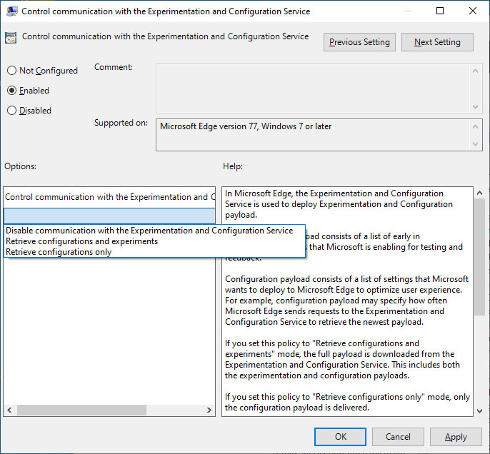Click the Help pane scroll up arrow
Viewport: 490px width, 454px height.
480,193
